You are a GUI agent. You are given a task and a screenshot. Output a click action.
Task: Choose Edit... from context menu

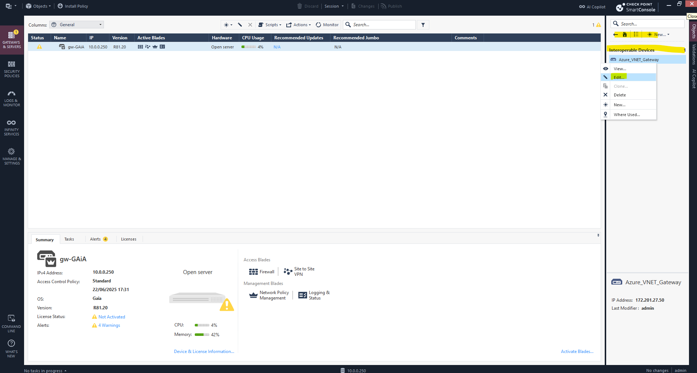[629, 78]
